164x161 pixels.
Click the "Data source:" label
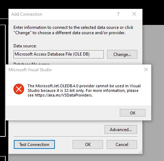pos(25,46)
